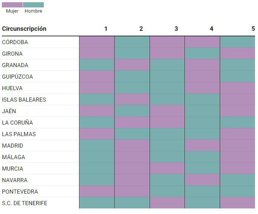The width and height of the screenshot is (258, 214).
Task: Click the purple Mujer legend swatch
Action: point(12,5)
